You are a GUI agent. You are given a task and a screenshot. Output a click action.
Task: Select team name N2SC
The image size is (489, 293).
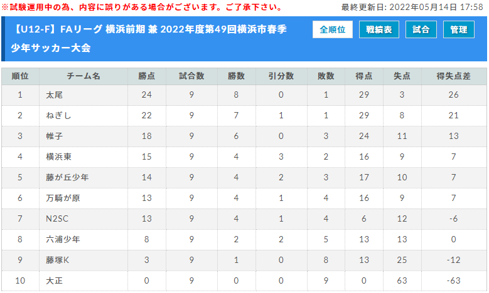[57, 218]
